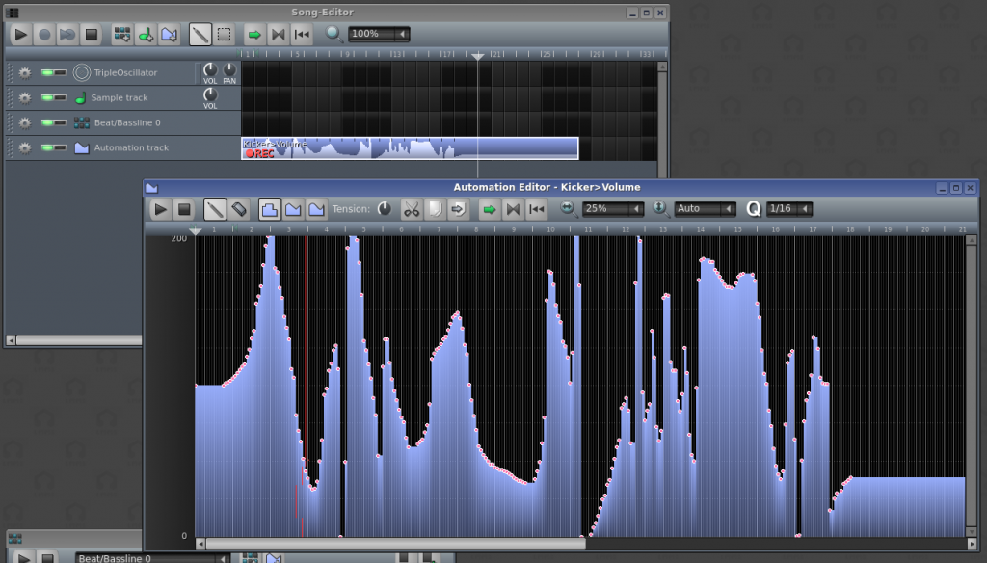
Task: Click Automation Editor timeline position marker
Action: pos(196,231)
